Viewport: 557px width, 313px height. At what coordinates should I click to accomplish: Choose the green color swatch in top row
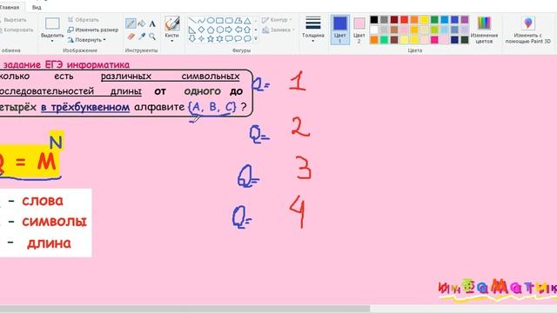point(434,20)
